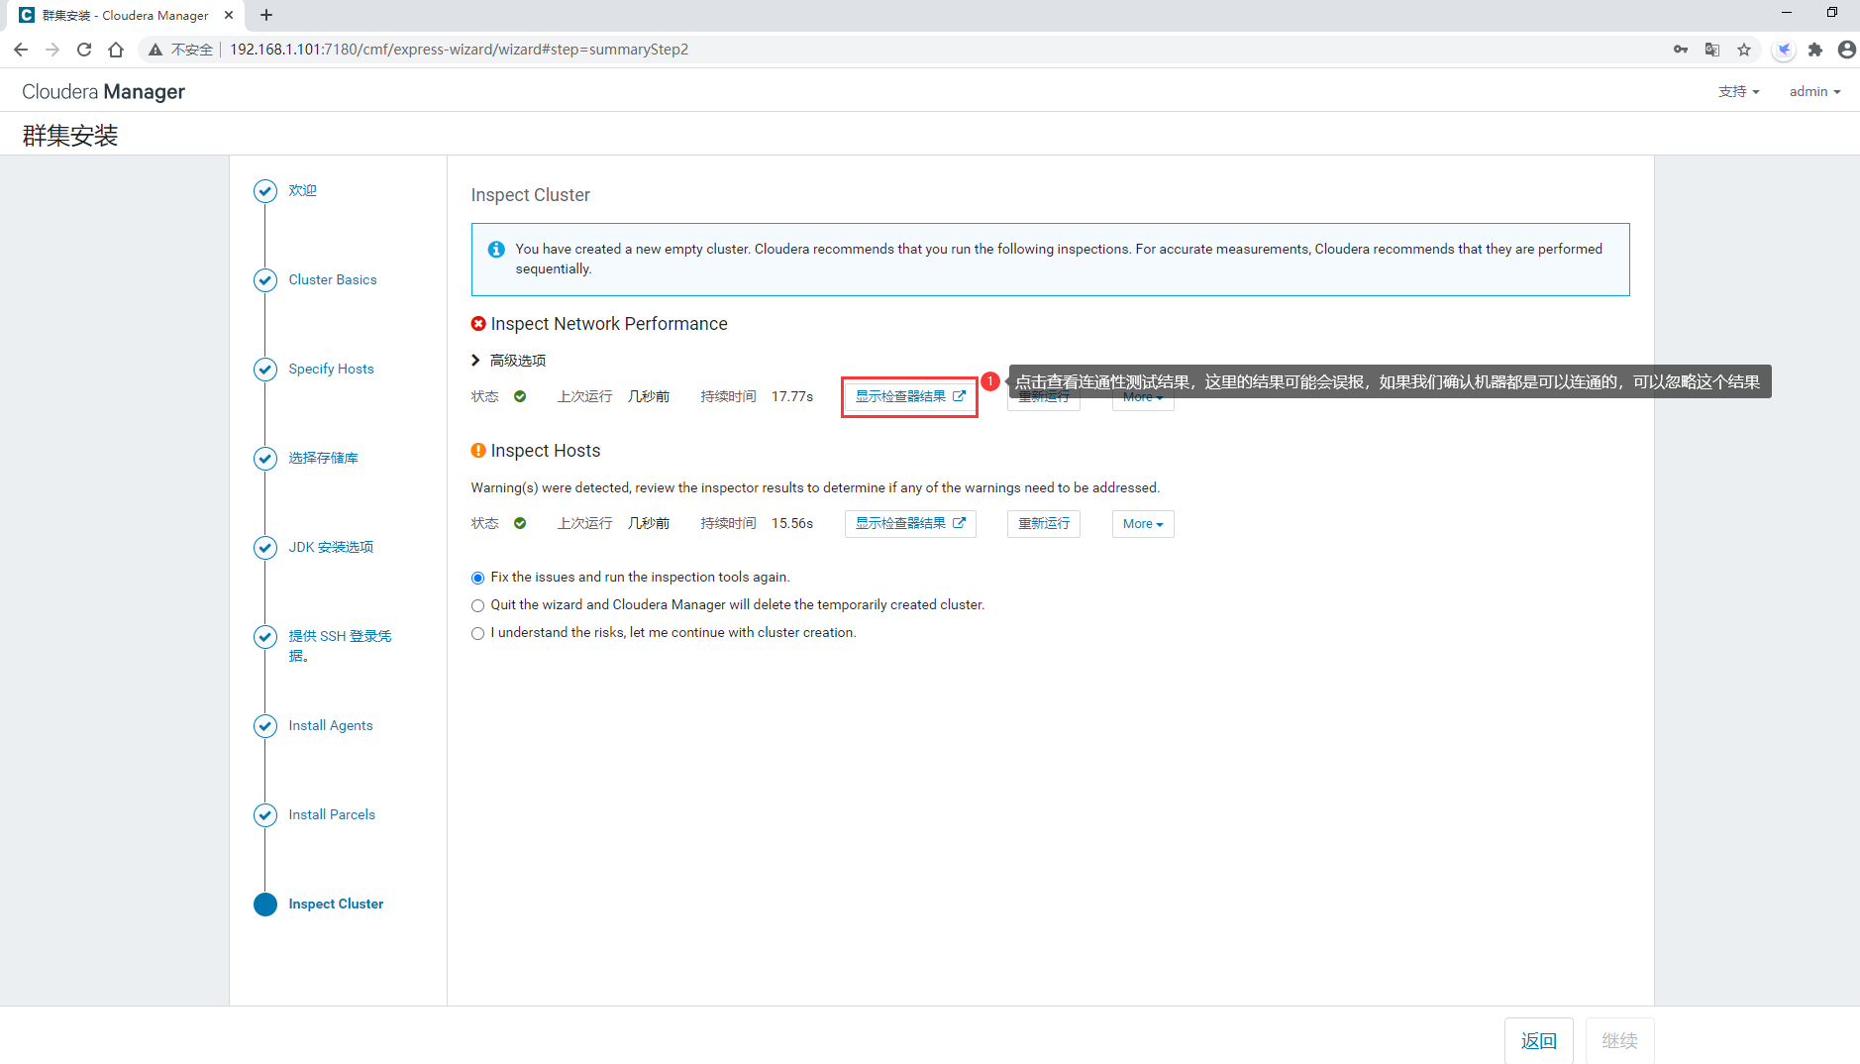Screen dimensions: 1860x1064
Task: Click the checkmark circle beside Cluster Basics
Action: tap(265, 279)
